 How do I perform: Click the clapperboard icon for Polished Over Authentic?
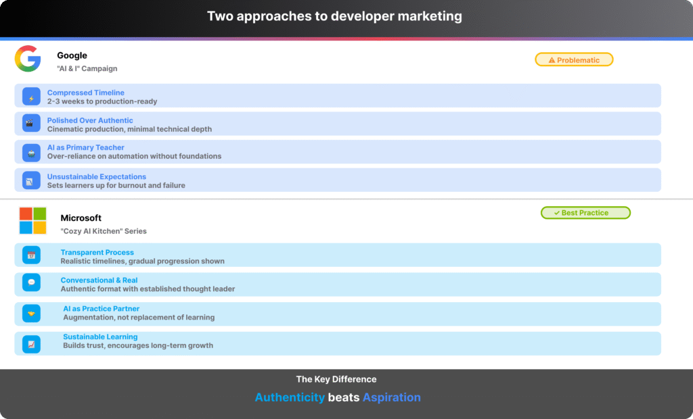click(31, 124)
